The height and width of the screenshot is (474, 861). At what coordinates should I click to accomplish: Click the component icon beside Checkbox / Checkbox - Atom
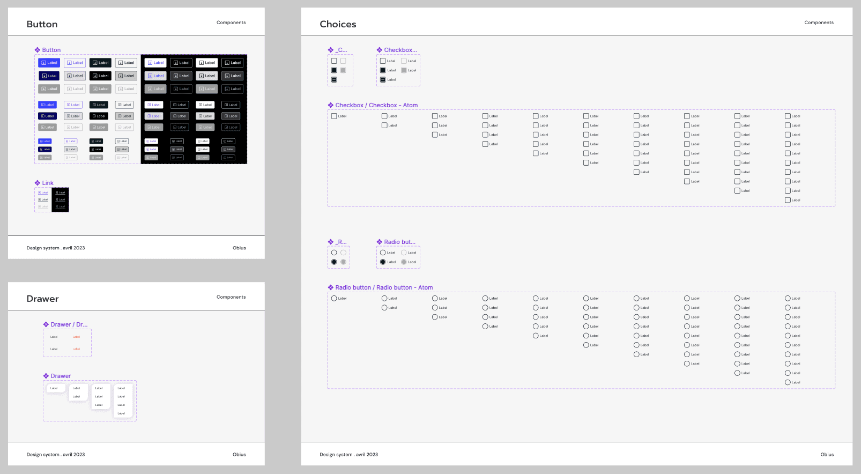(x=331, y=105)
